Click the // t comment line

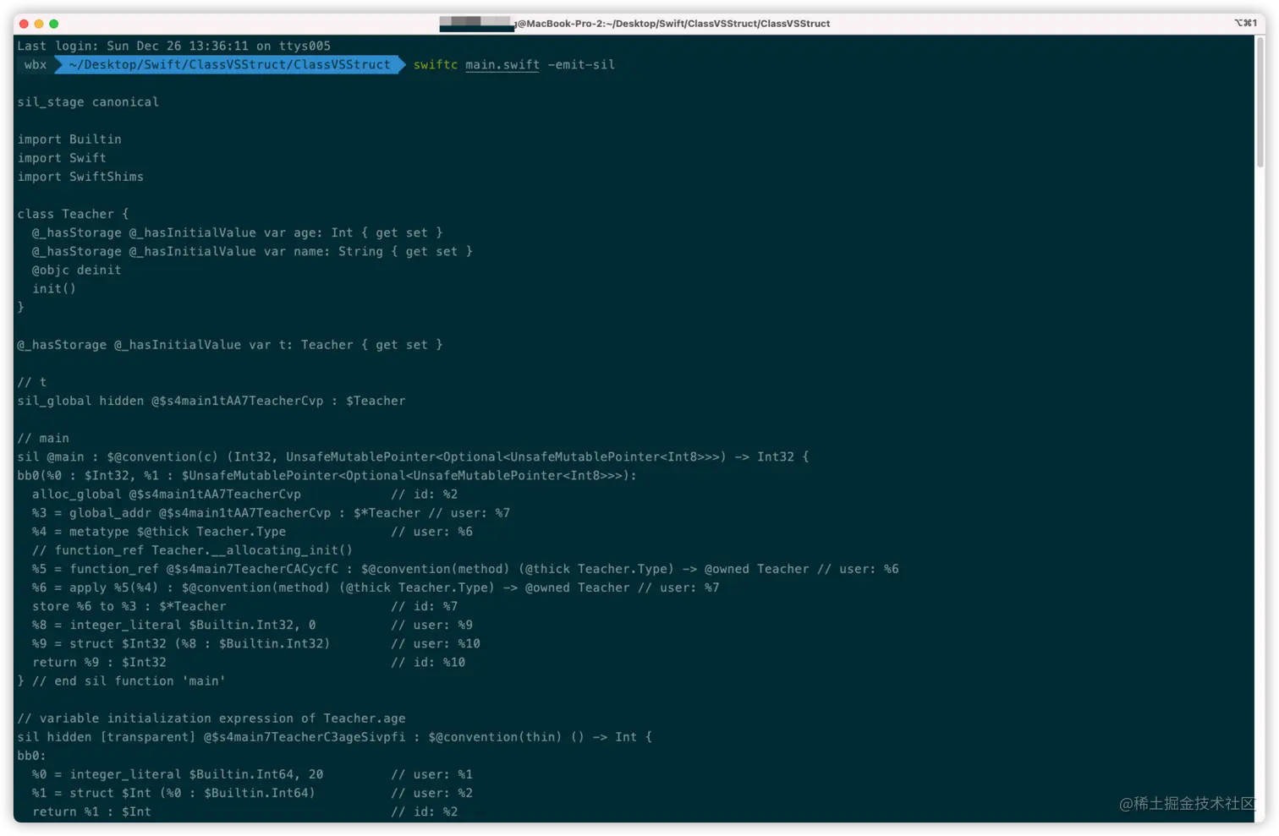[x=32, y=382]
